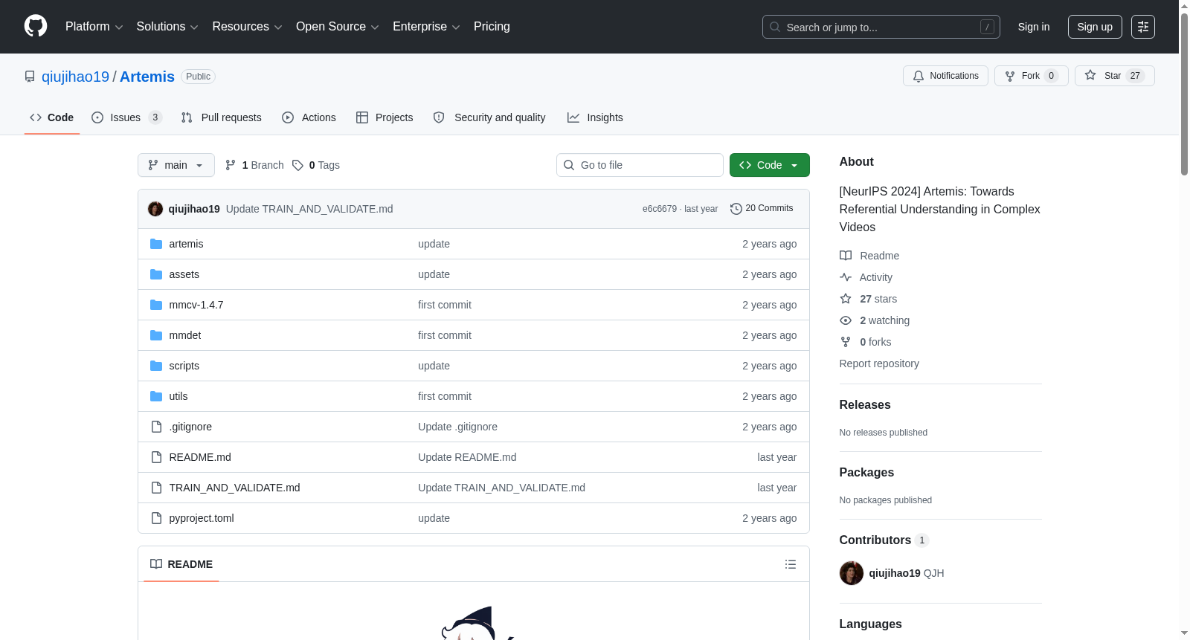Open the global navigation menu icon button

[1143, 27]
